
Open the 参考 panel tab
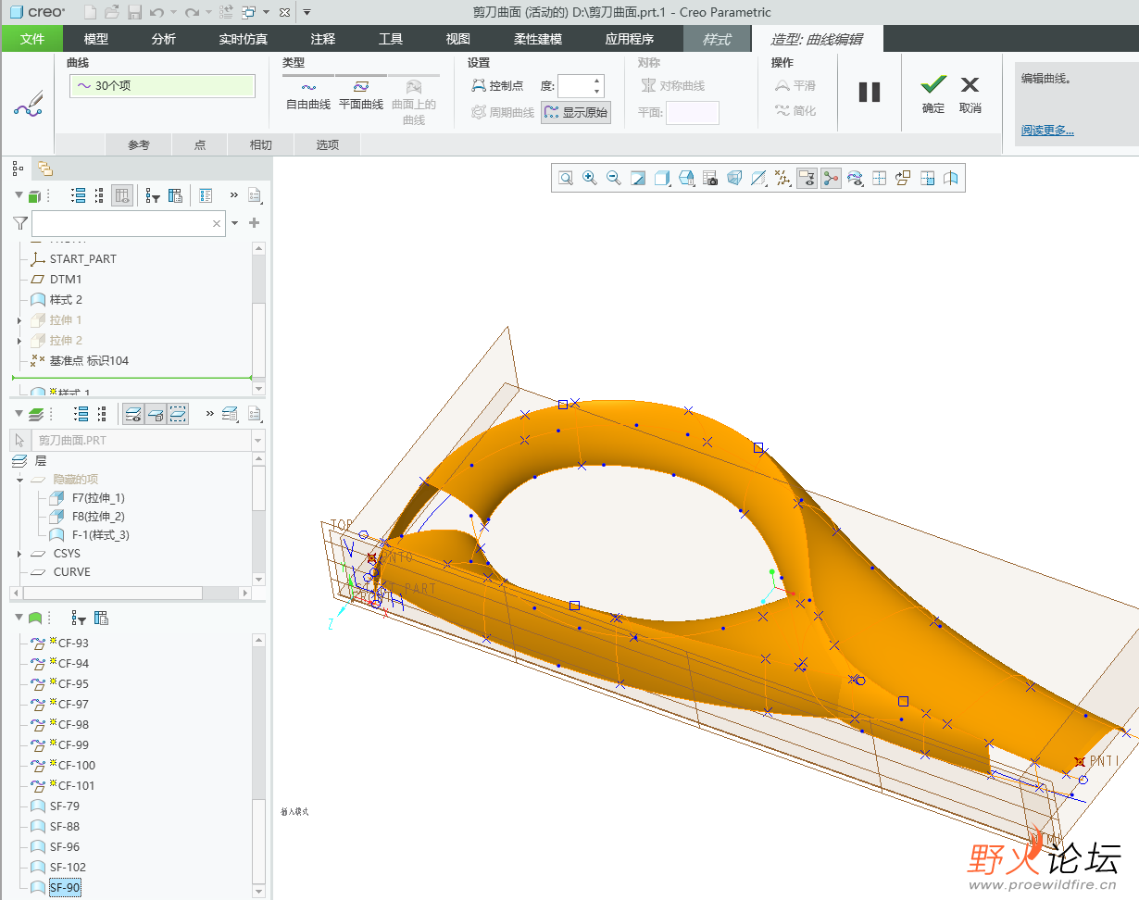coord(139,144)
